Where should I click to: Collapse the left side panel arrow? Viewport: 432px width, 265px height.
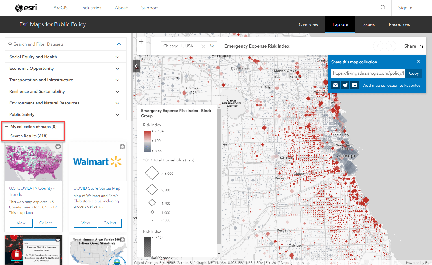136,66
